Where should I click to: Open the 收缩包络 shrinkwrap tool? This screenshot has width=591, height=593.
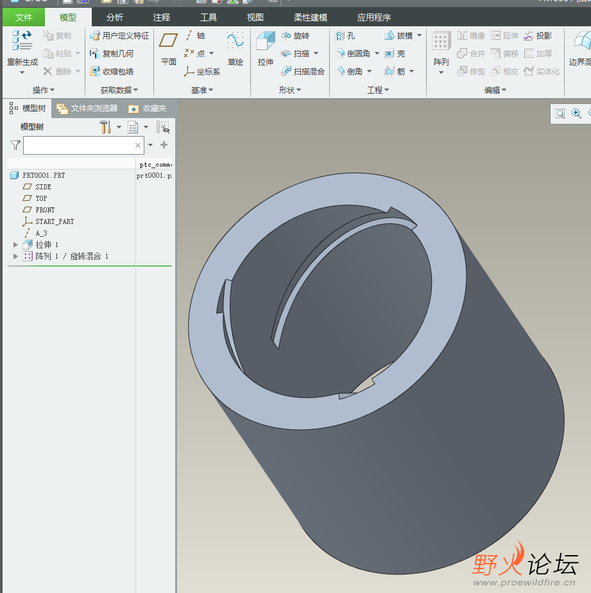[x=112, y=71]
